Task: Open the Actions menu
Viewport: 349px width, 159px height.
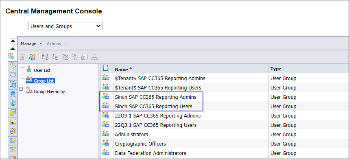Action: (x=57, y=44)
